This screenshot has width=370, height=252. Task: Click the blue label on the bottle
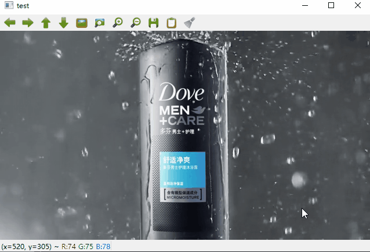point(183,170)
